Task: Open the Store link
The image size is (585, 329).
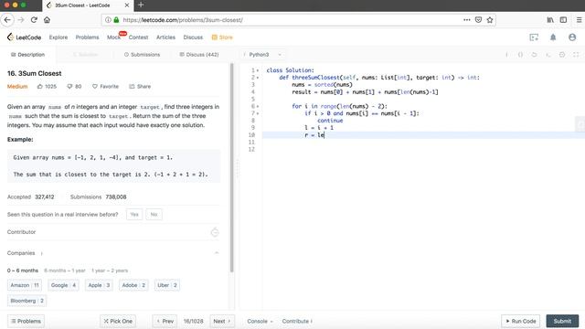Action: point(222,37)
